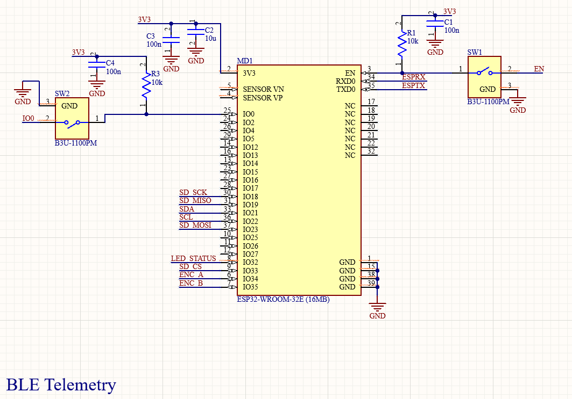Select the SD_SCK net label
572x399 pixels.
click(193, 192)
